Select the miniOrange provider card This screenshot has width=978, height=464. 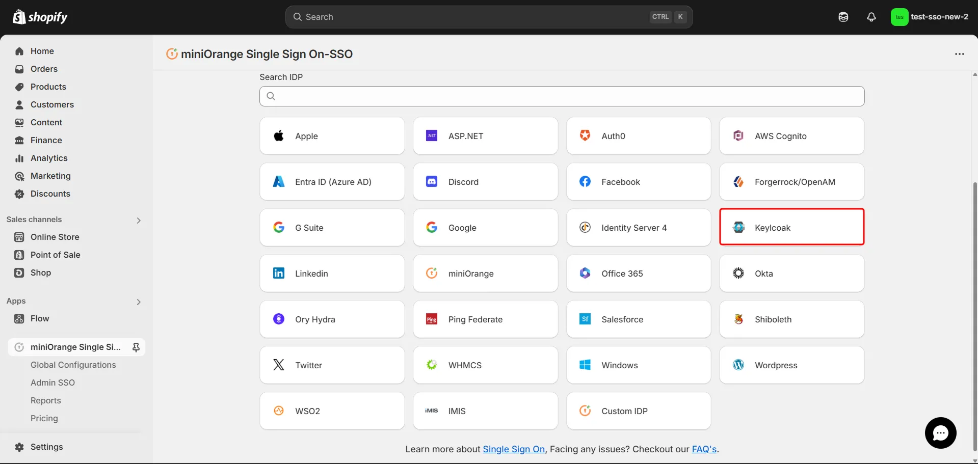point(485,274)
